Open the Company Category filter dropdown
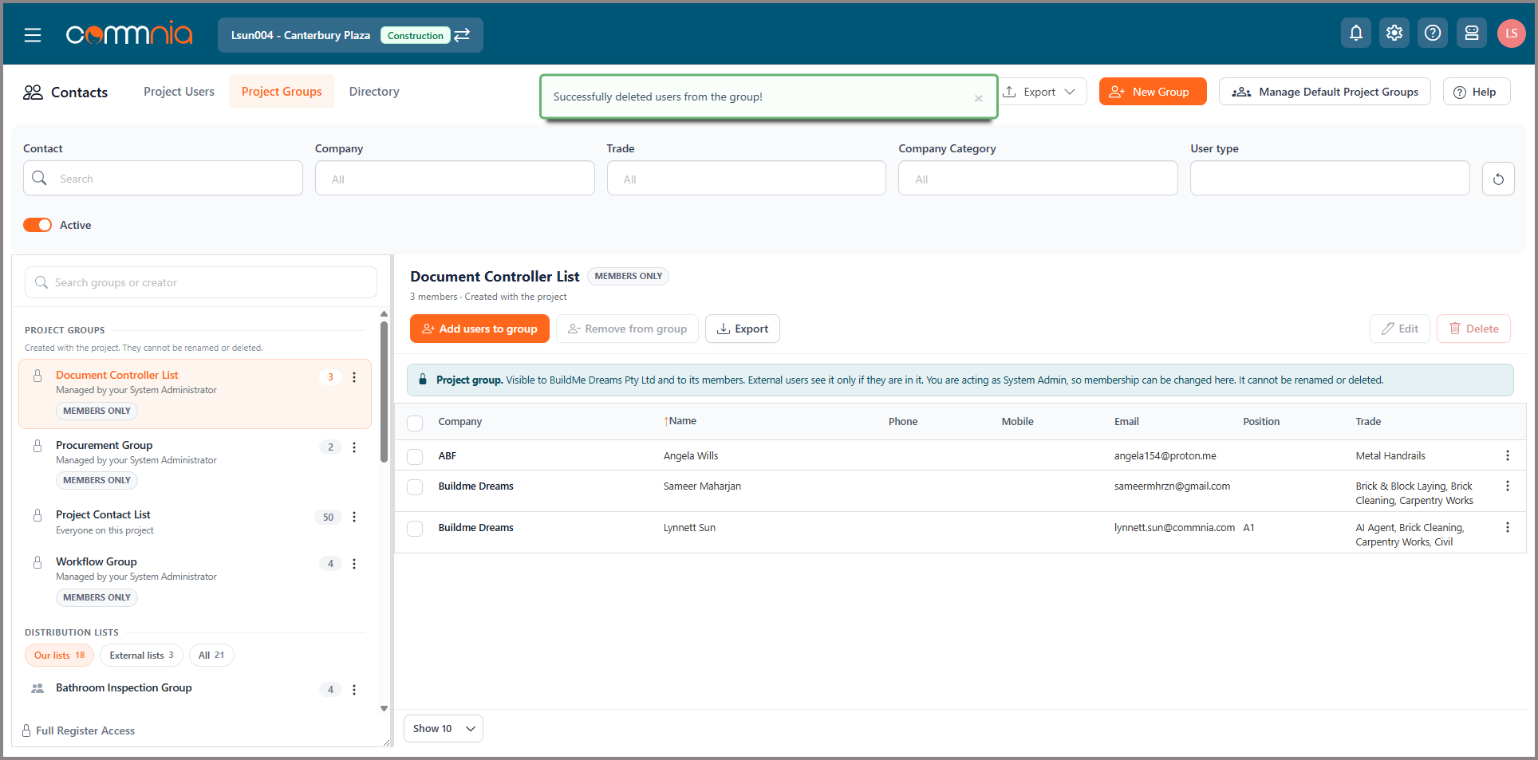 pos(1038,179)
